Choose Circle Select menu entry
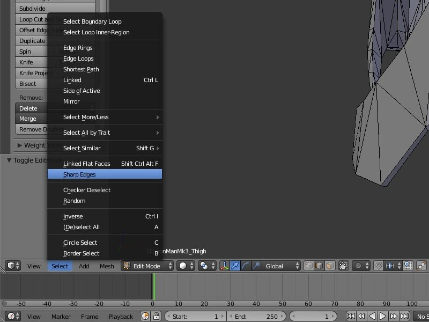This screenshot has width=429, height=322. (105, 243)
